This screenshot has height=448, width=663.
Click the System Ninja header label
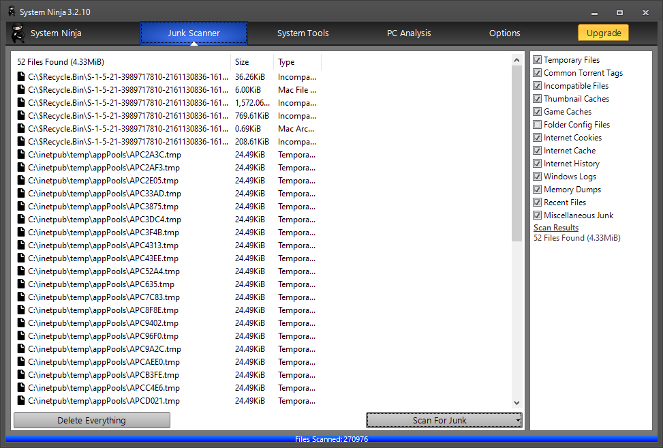tap(56, 33)
